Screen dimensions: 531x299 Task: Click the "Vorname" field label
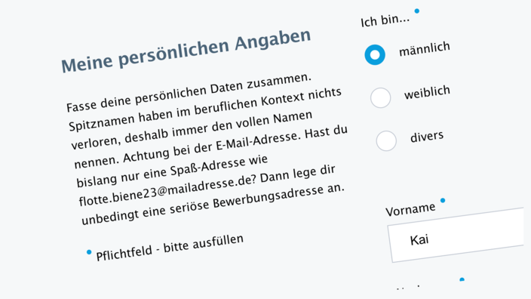click(x=410, y=209)
